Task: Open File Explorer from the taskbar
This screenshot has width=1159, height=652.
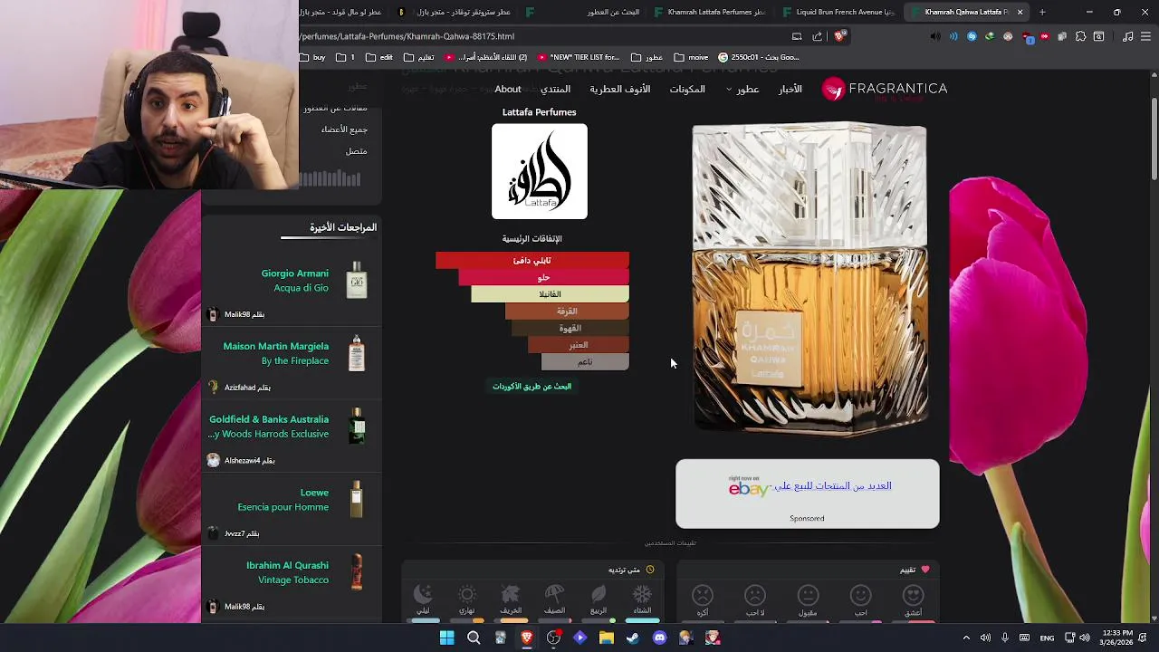Action: click(607, 638)
